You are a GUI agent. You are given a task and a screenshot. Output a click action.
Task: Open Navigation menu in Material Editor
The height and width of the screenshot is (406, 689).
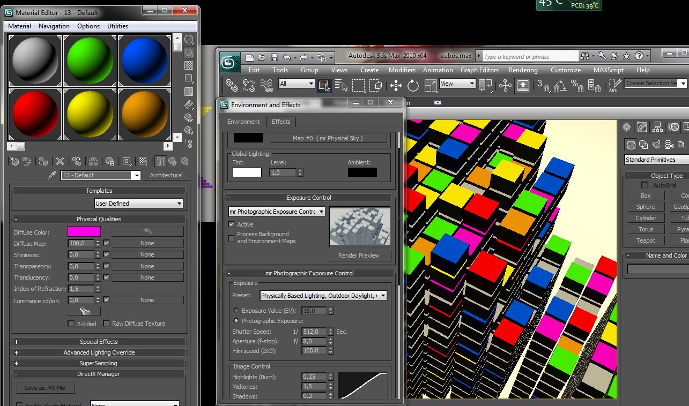click(54, 26)
